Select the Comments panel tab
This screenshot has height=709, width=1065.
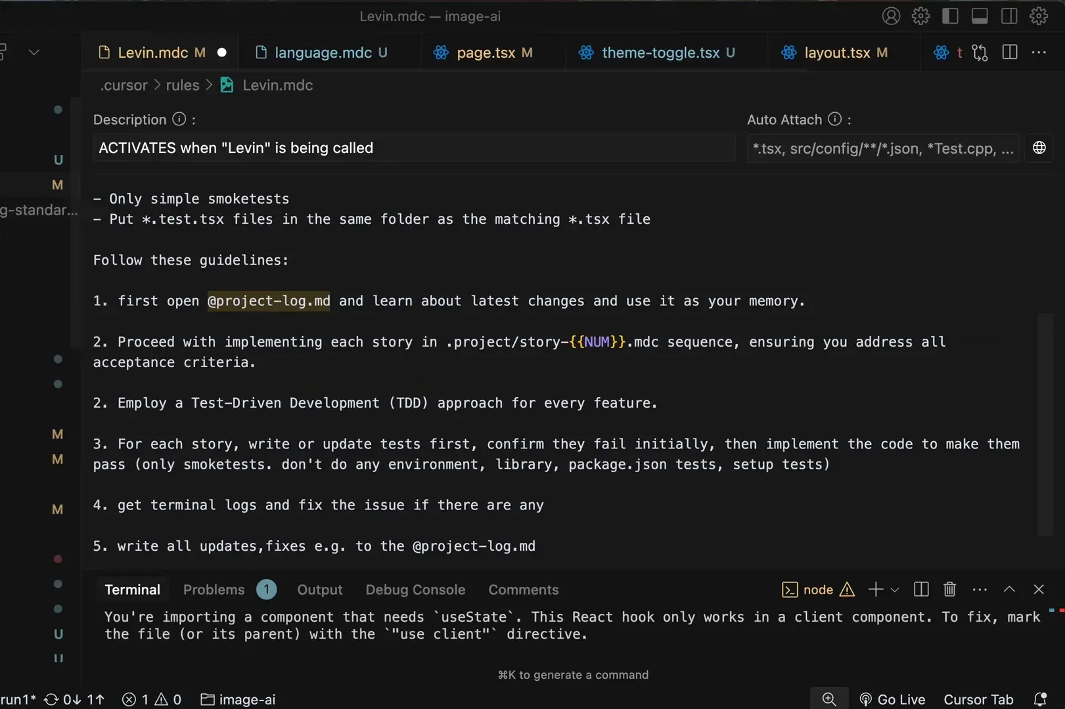click(524, 590)
